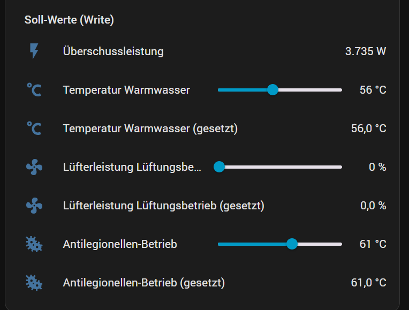Click the Antilegionellen-Betrieb slider row label
The image size is (409, 310).
[x=120, y=244]
